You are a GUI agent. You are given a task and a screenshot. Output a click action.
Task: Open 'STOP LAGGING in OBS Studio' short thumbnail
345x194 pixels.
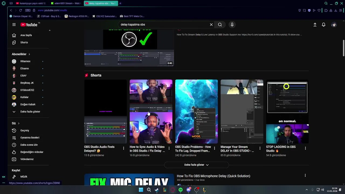point(287,112)
